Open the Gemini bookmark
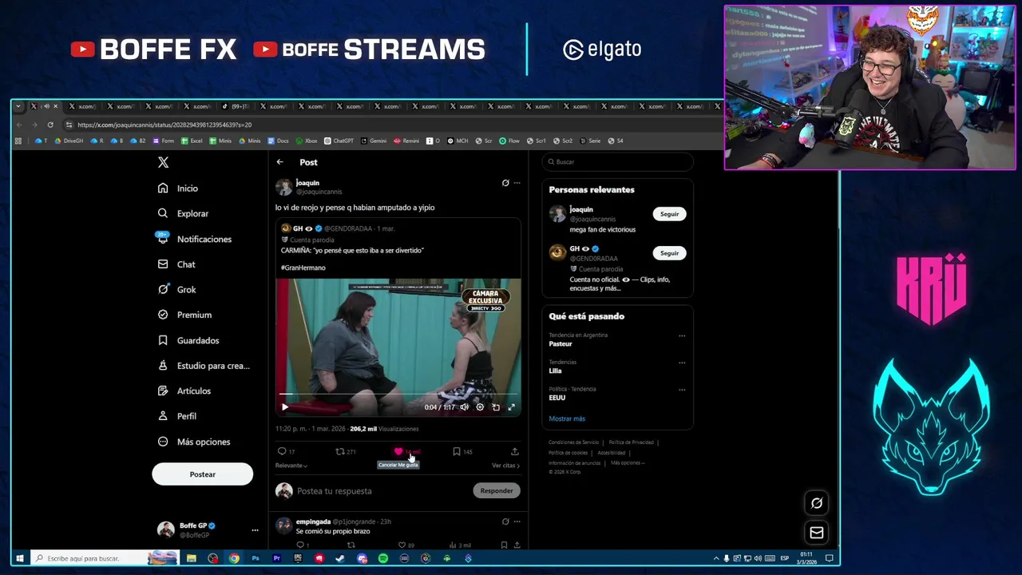The width and height of the screenshot is (1022, 575). tap(374, 141)
